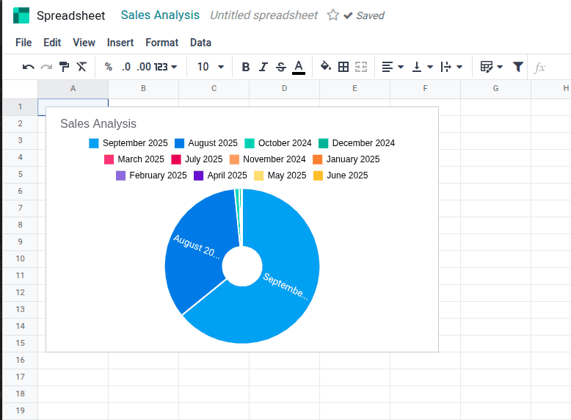Toggle September 2025 legend entry
This screenshot has width=571, height=420.
click(x=128, y=143)
